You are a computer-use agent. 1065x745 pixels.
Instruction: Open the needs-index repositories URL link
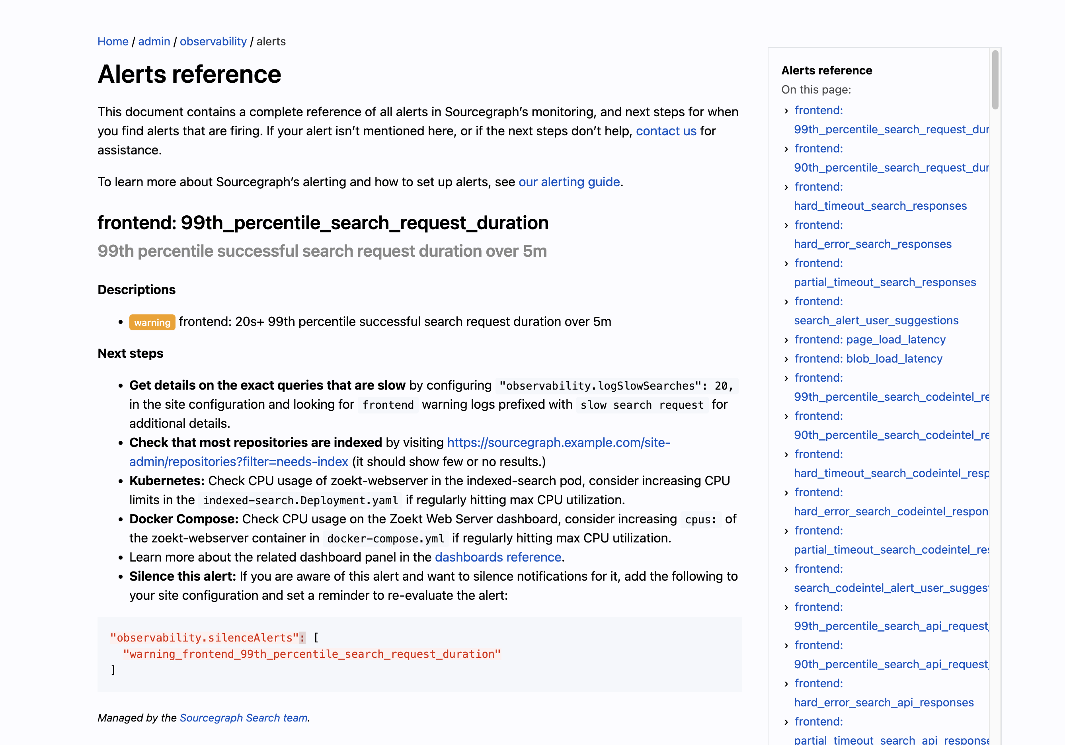click(400, 452)
